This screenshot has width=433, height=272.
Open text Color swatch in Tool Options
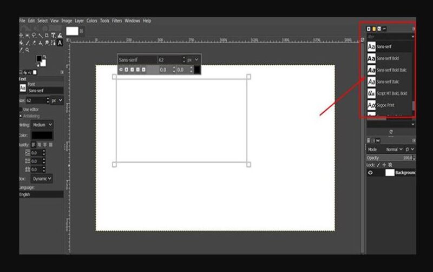(42, 135)
